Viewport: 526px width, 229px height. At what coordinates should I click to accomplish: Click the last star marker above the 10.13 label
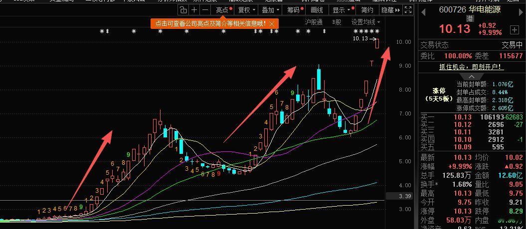[377, 31]
